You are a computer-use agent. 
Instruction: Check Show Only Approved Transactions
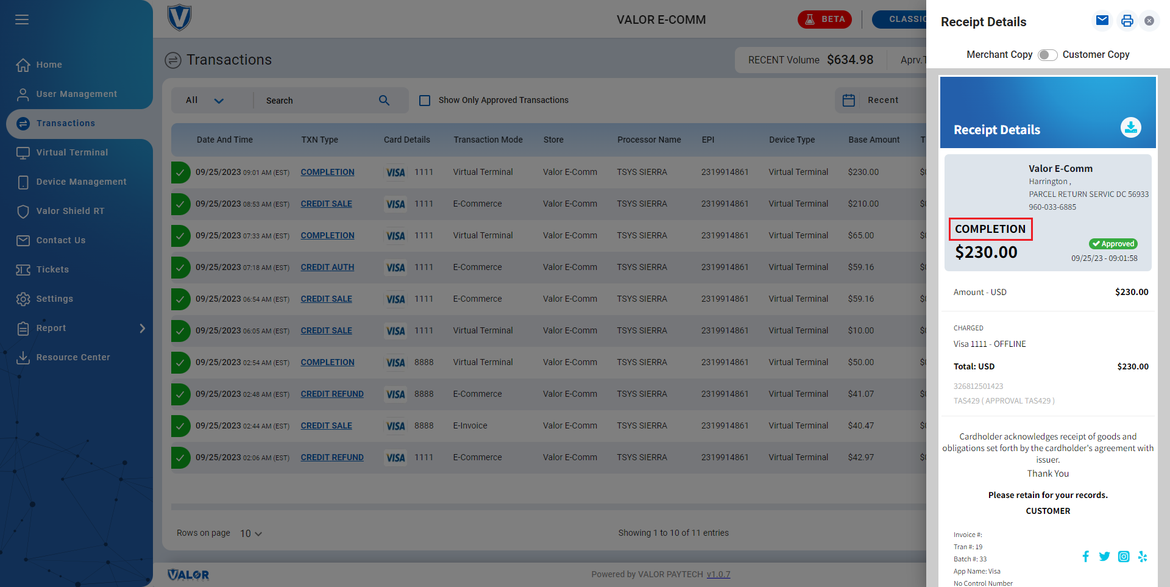tap(425, 100)
